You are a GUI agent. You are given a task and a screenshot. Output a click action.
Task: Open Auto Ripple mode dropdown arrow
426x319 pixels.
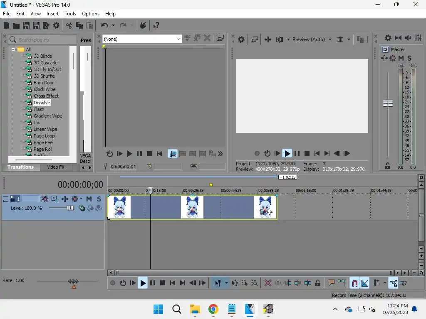385,283
